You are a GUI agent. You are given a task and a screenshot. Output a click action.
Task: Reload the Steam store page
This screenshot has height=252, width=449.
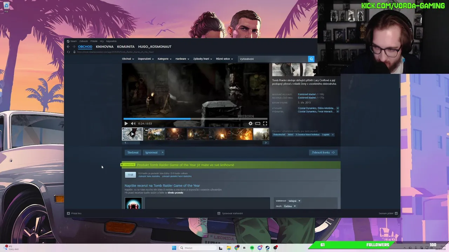point(68,52)
